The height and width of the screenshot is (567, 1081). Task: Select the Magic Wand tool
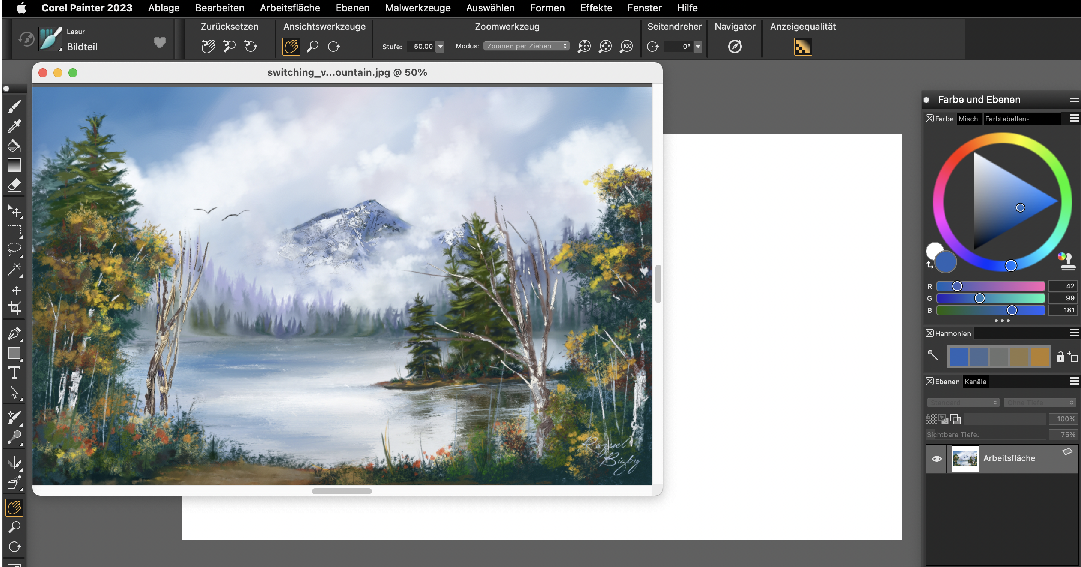click(x=14, y=268)
